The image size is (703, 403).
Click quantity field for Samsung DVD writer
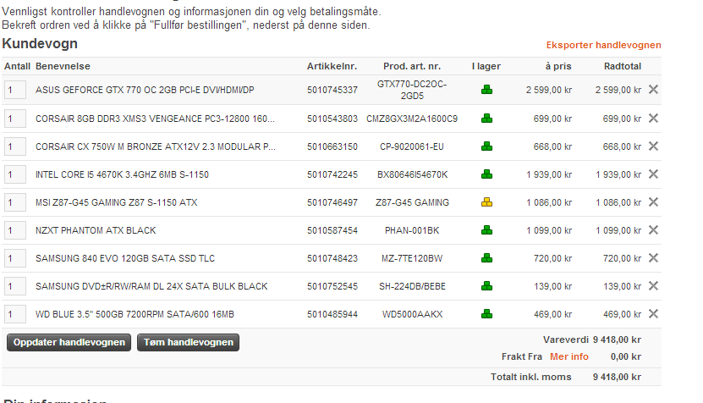(x=14, y=286)
